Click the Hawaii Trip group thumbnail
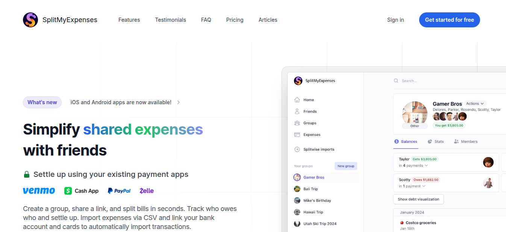 (297, 212)
